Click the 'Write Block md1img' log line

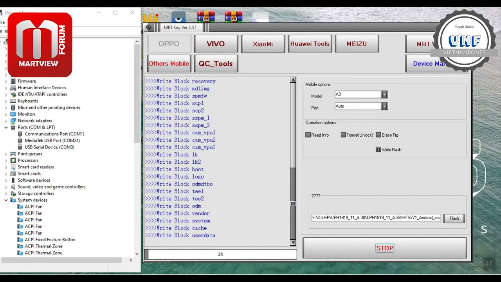(x=177, y=89)
